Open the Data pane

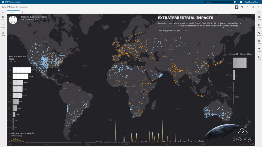(3, 18)
